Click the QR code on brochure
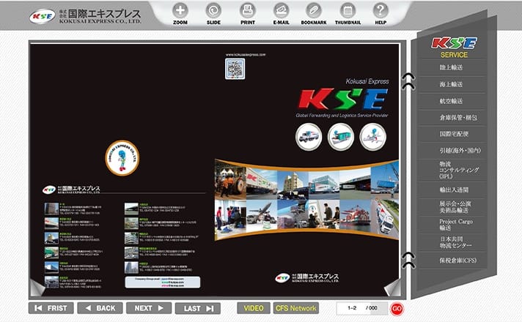522x322 pixels. tap(235, 69)
